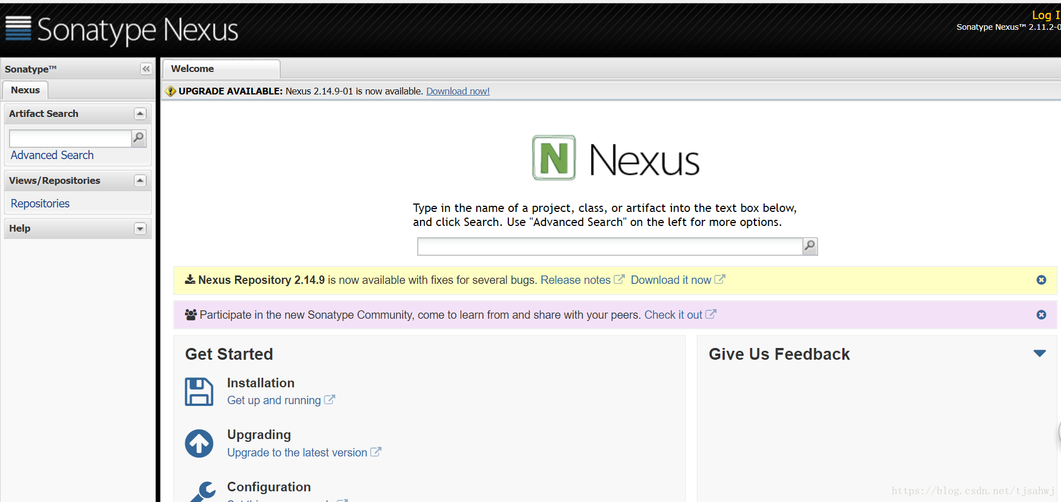The image size is (1061, 502).
Task: Select the Nexus tab in sidebar
Action: (25, 90)
